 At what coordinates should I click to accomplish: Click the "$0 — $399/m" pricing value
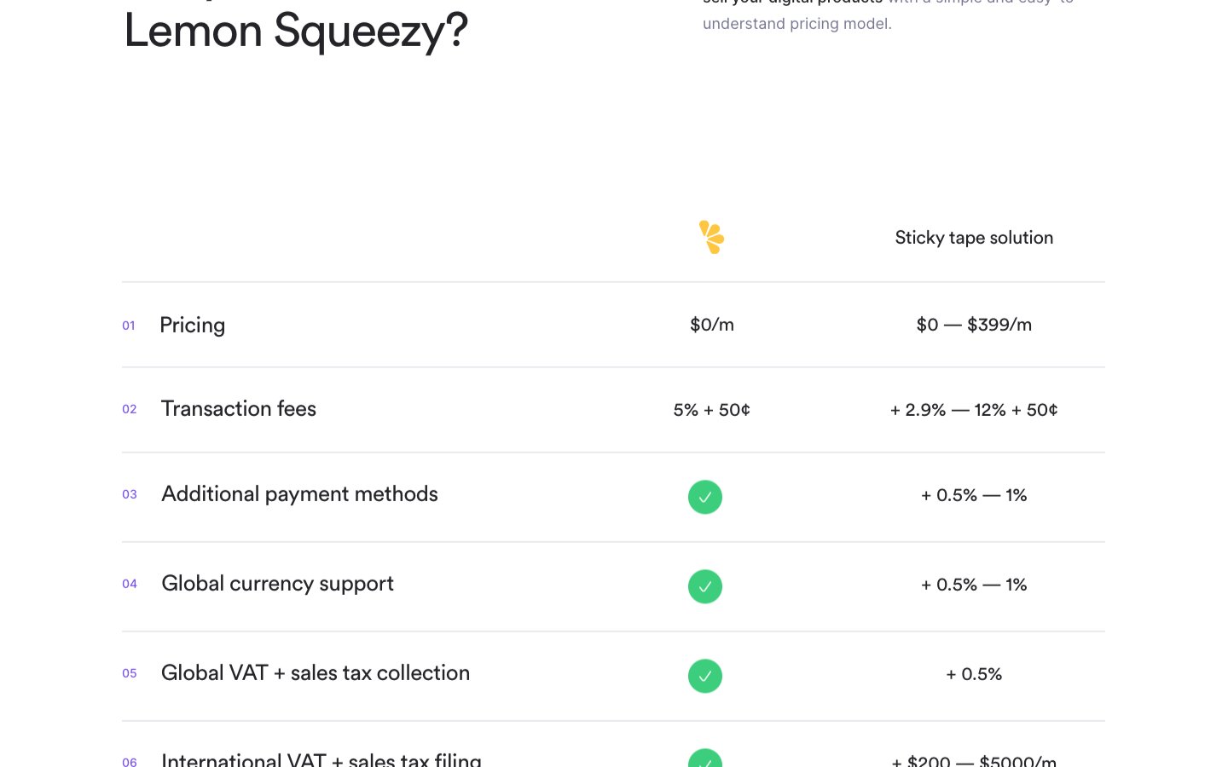point(974,325)
